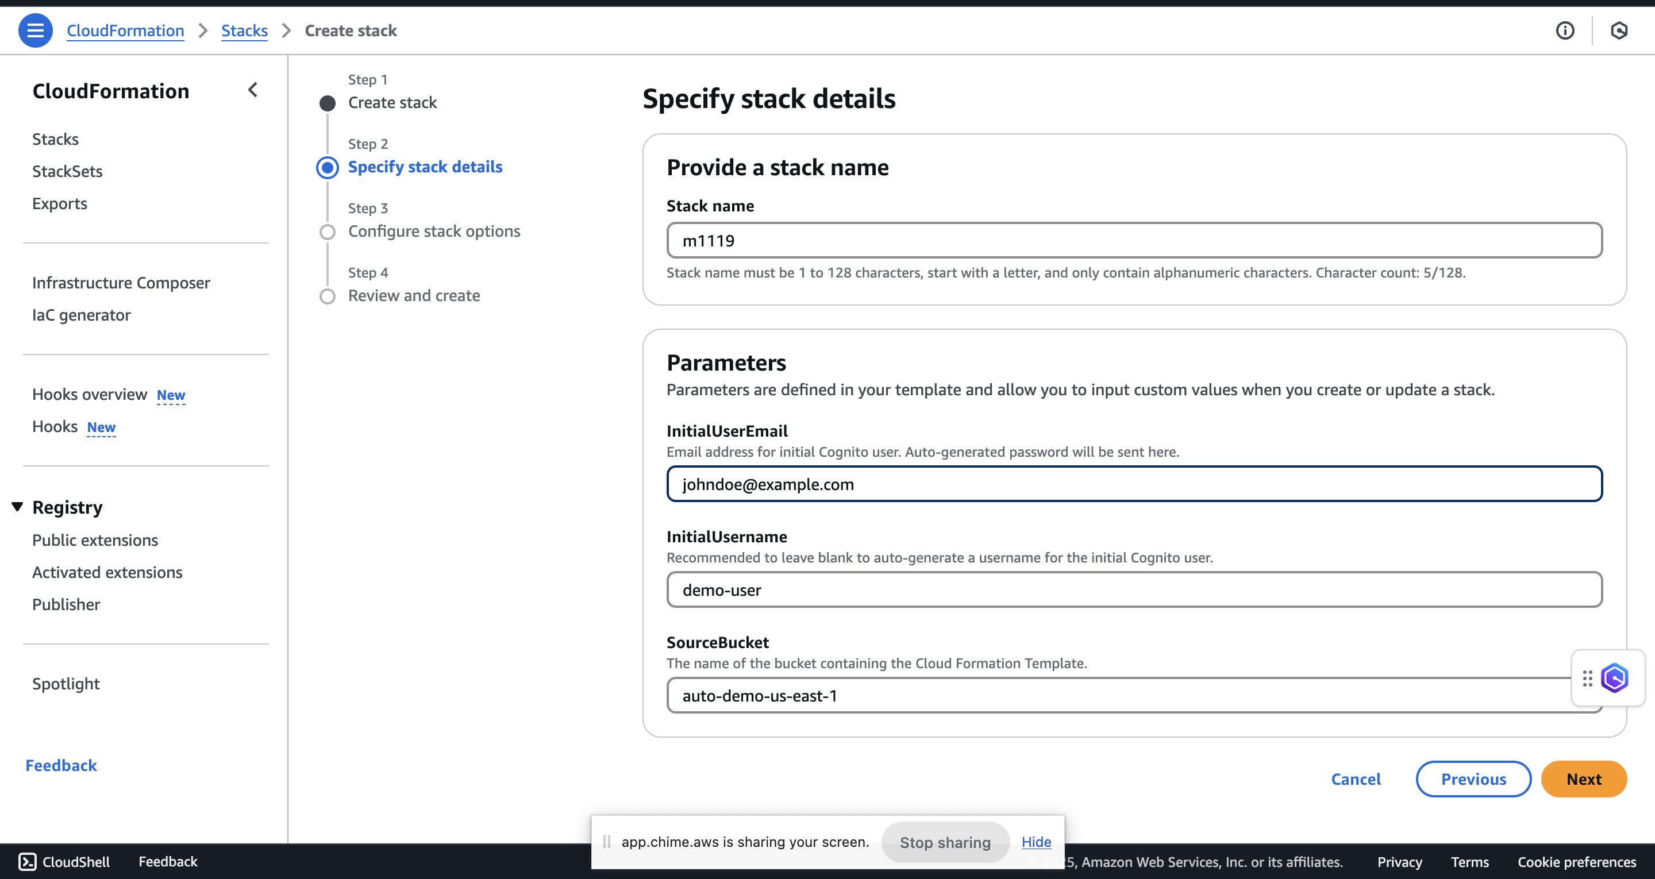Open Hooks overview
The image size is (1655, 879).
coord(90,394)
